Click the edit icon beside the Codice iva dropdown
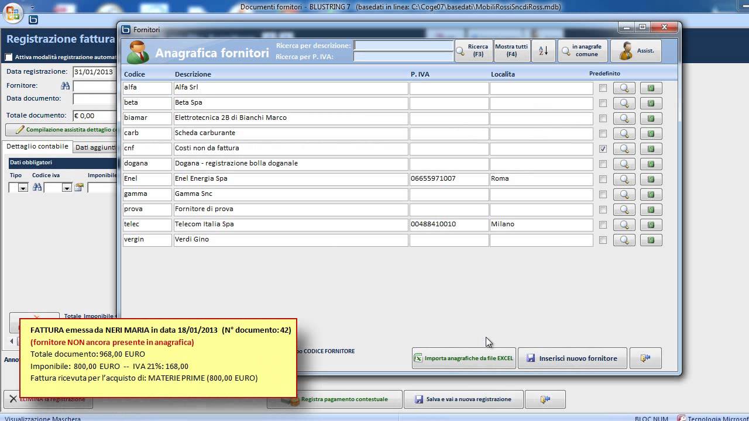Image resolution: width=749 pixels, height=421 pixels. (x=79, y=188)
